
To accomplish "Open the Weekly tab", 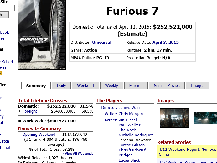I will (x=111, y=85).
